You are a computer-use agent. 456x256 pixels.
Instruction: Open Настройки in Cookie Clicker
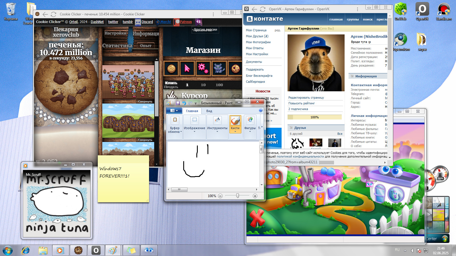click(115, 33)
